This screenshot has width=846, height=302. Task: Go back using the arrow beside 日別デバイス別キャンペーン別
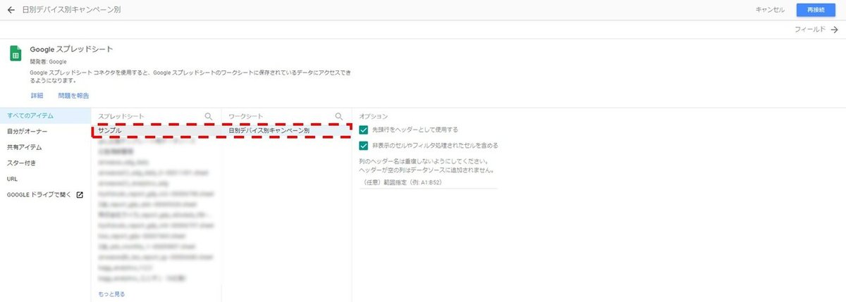pyautogui.click(x=11, y=10)
